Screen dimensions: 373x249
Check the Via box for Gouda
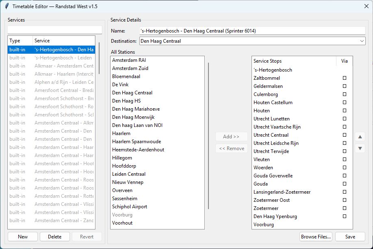click(x=345, y=184)
